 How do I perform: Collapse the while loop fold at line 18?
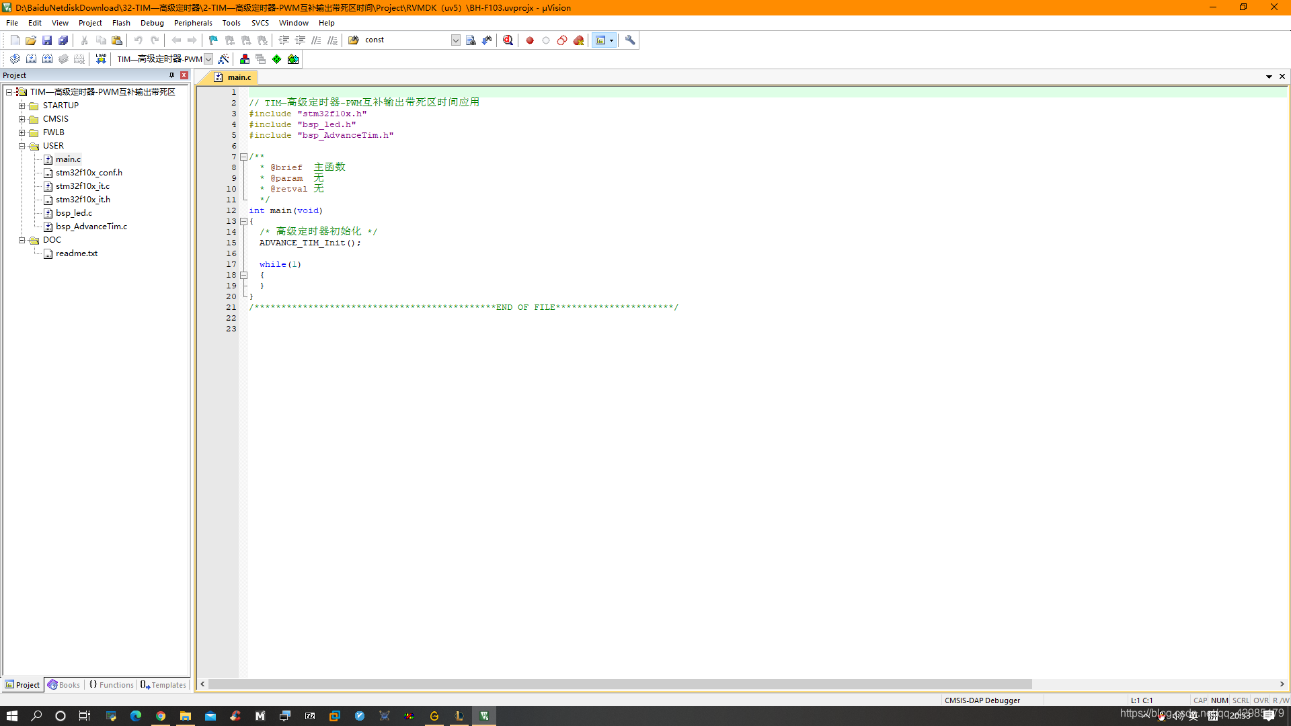point(244,275)
